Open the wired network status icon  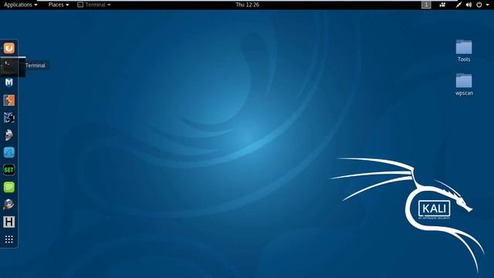click(458, 5)
